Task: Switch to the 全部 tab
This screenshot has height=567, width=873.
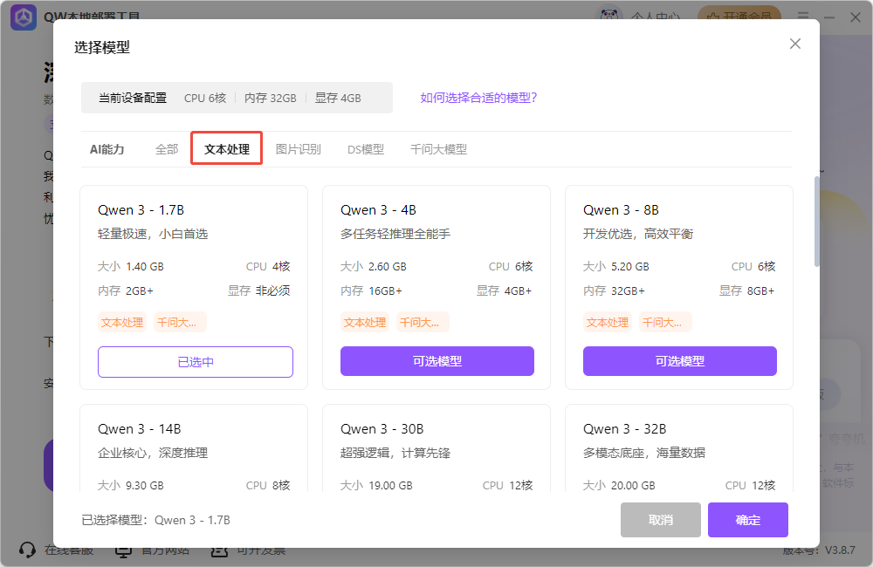Action: [167, 149]
